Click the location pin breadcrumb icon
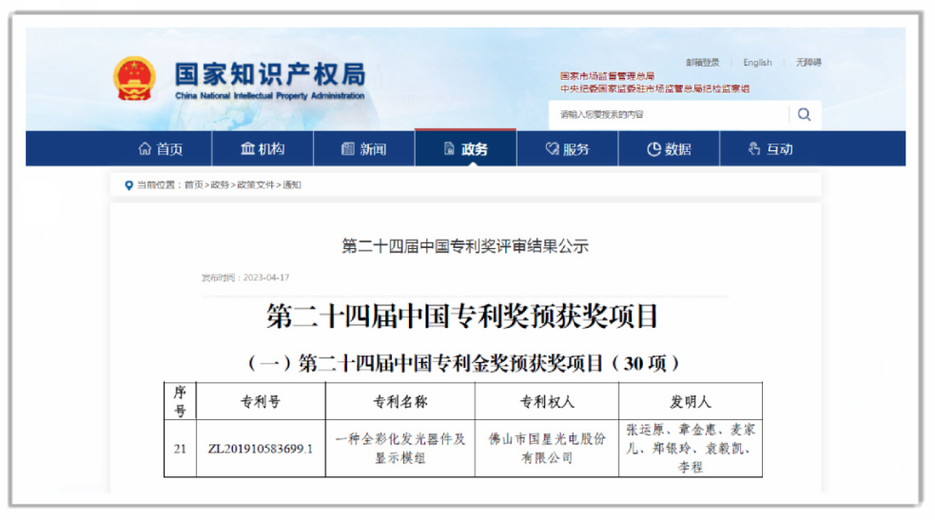This screenshot has width=935, height=520. pos(129,185)
